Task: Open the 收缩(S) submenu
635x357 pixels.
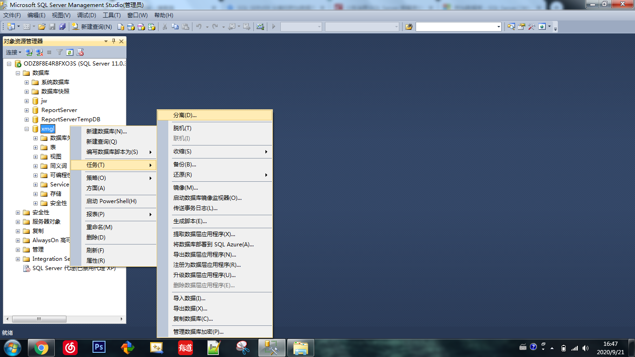Action: tap(214, 152)
